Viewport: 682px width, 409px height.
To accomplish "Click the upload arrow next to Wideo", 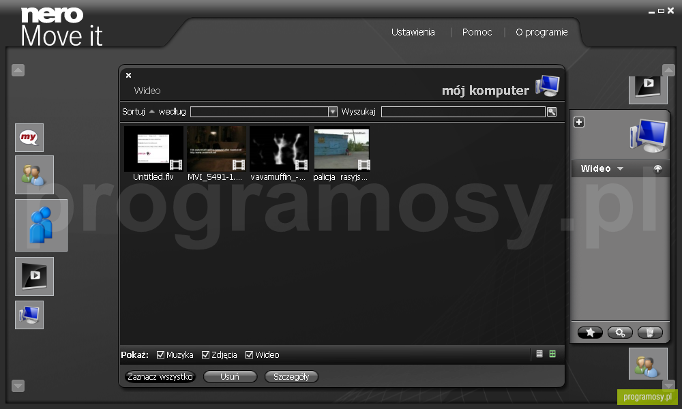I will 657,168.
